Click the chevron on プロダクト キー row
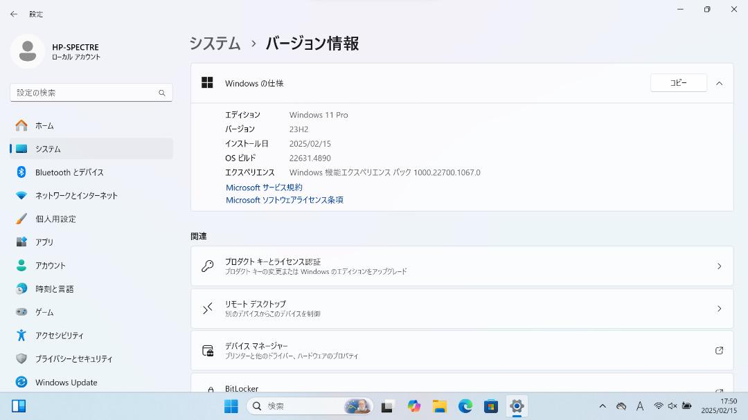Screen dimensions: 748x420 point(719,266)
